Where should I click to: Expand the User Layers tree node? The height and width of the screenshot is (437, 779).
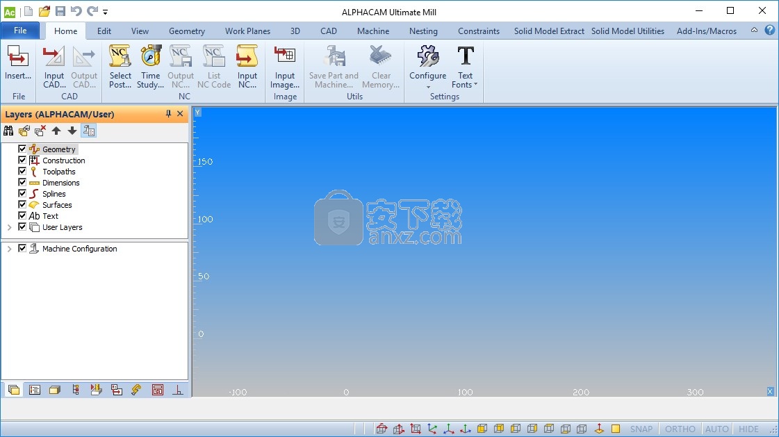click(x=10, y=227)
